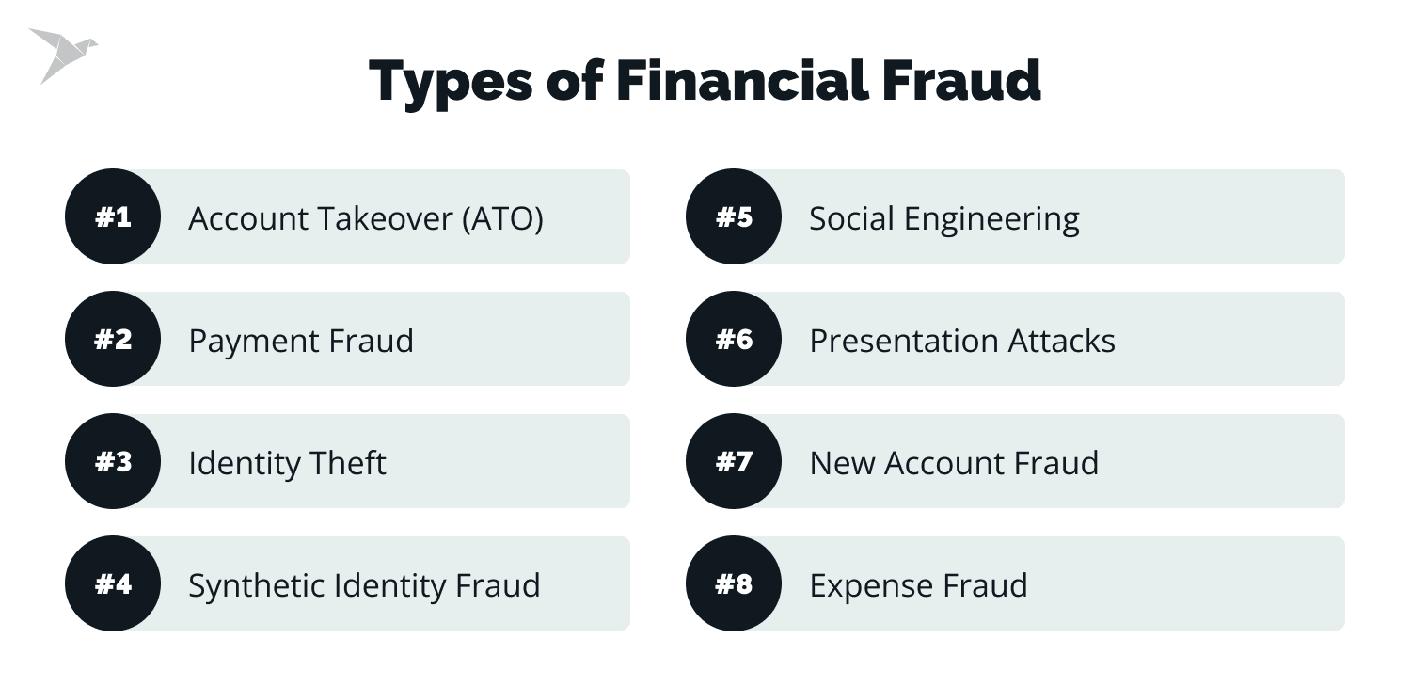Select the #7 number badge
The image size is (1411, 687).
(733, 461)
